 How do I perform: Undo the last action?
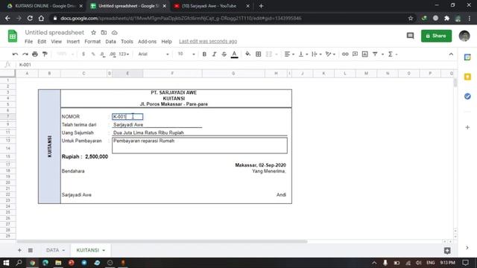pos(15,54)
